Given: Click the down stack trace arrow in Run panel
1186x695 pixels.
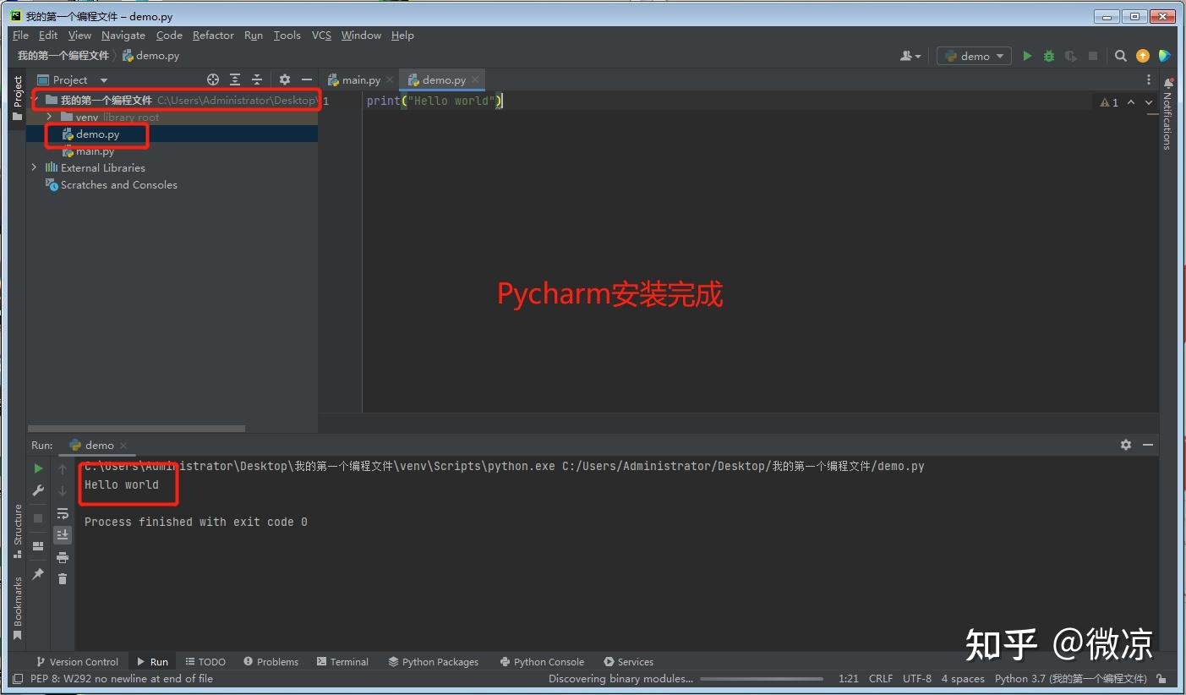Looking at the screenshot, I should 63,490.
